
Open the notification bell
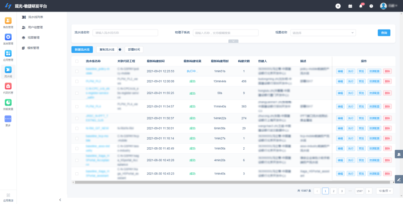click(x=361, y=6)
